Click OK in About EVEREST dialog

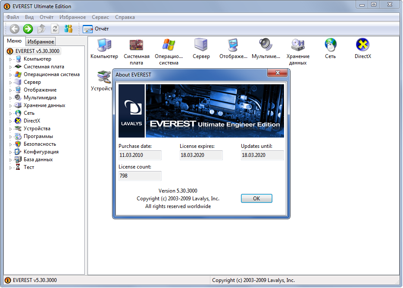pyautogui.click(x=256, y=198)
